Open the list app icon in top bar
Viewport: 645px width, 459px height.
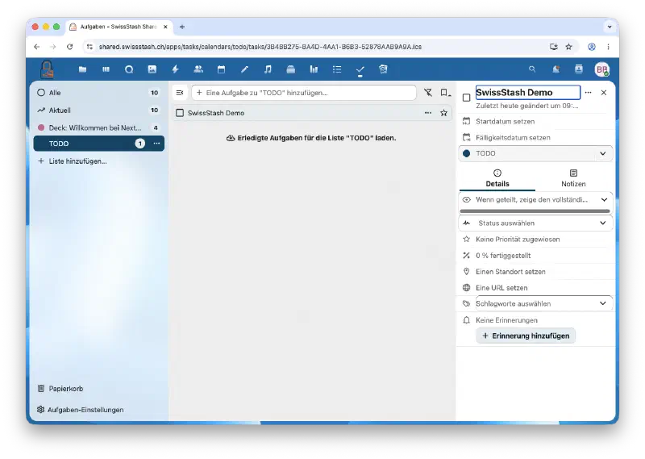click(337, 69)
